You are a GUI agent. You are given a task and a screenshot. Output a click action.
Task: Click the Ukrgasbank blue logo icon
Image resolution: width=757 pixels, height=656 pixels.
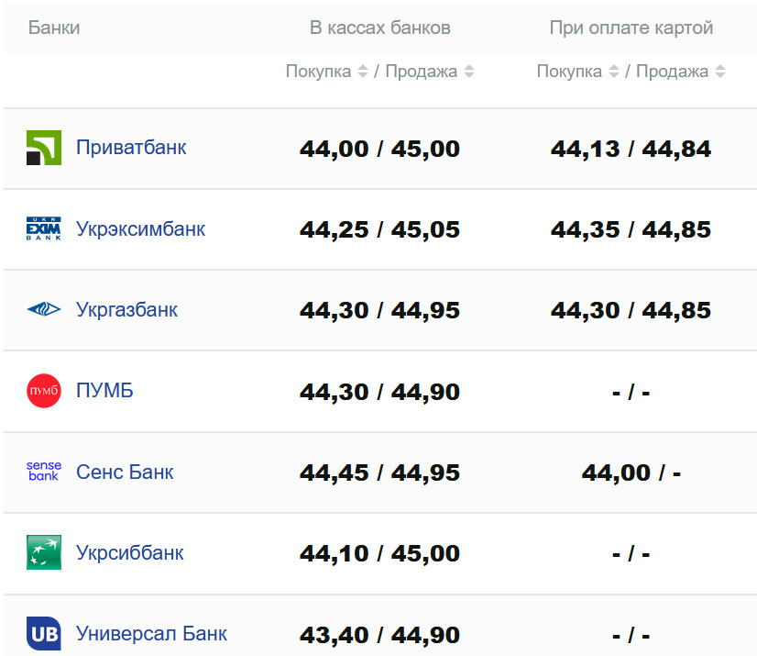[x=44, y=309]
